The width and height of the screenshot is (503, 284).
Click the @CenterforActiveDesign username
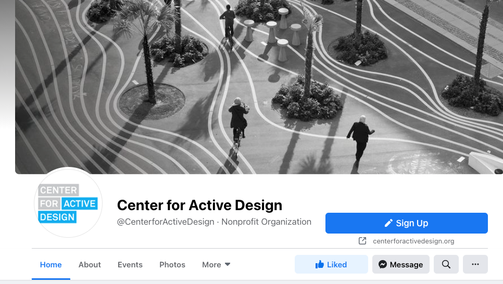(x=166, y=222)
